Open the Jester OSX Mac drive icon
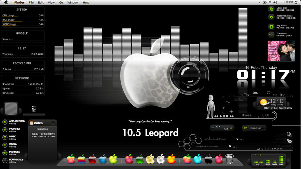 (271, 17)
